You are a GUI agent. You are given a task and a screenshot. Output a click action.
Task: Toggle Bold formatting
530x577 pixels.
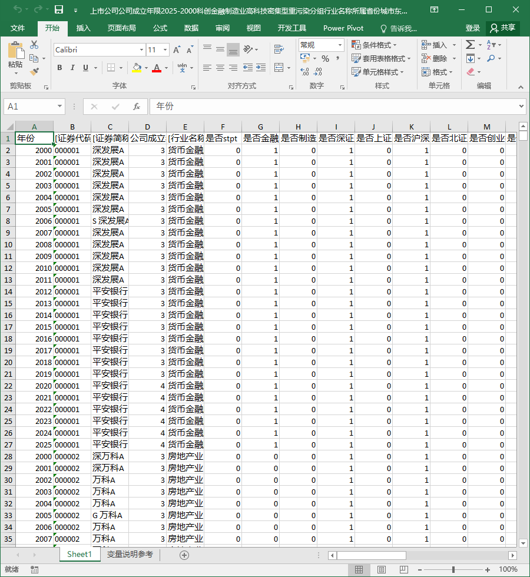point(59,68)
